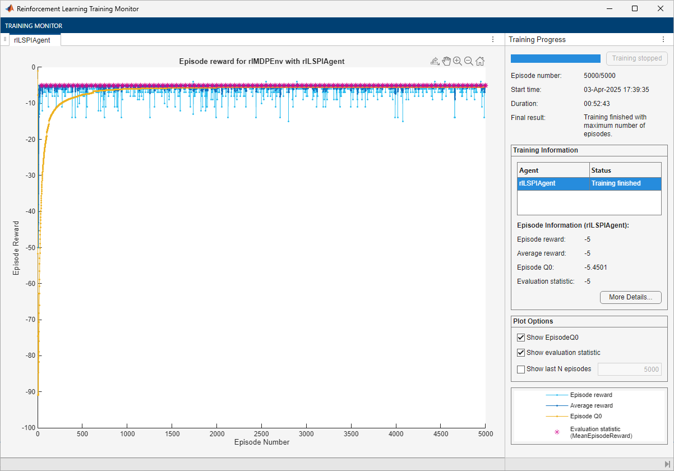
Task: Open Training Progress panel three-dot menu
Action: pyautogui.click(x=663, y=40)
